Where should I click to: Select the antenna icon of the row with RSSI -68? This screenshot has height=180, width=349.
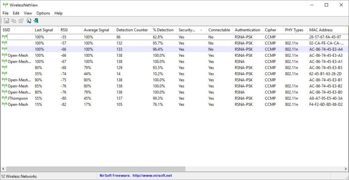4,67
